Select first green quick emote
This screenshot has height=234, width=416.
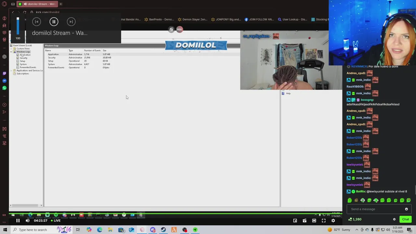pyautogui.click(x=350, y=200)
